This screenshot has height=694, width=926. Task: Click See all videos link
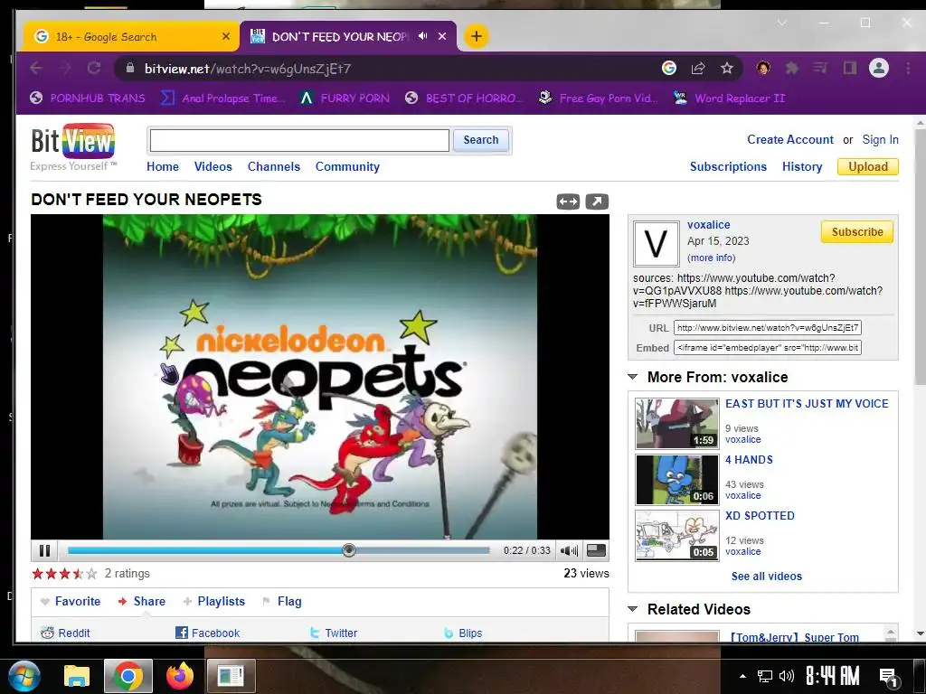(x=767, y=577)
